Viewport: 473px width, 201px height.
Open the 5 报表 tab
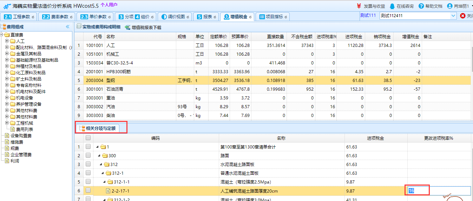[206, 17]
